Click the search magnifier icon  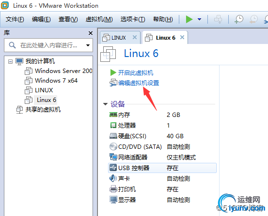pyautogui.click(x=12, y=45)
